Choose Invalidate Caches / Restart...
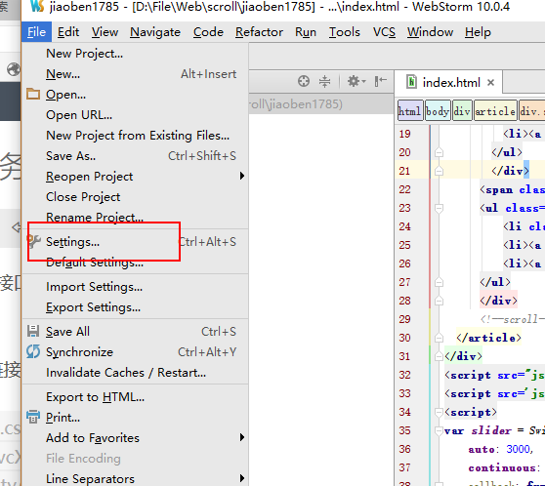This screenshot has height=486, width=545. (135, 373)
